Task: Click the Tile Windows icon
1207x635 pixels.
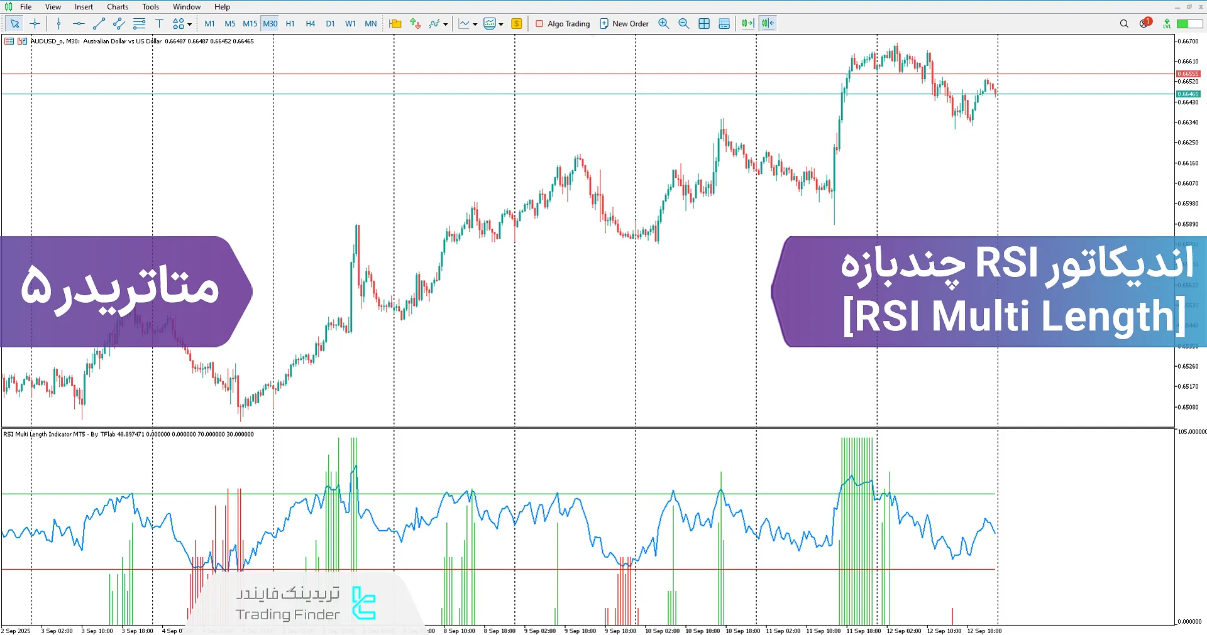Action: click(703, 23)
